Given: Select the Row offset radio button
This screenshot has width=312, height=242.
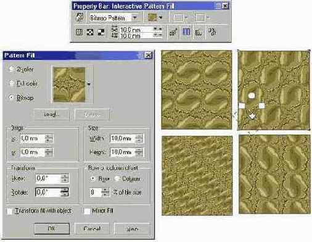Looking at the screenshot, I should point(92,178).
